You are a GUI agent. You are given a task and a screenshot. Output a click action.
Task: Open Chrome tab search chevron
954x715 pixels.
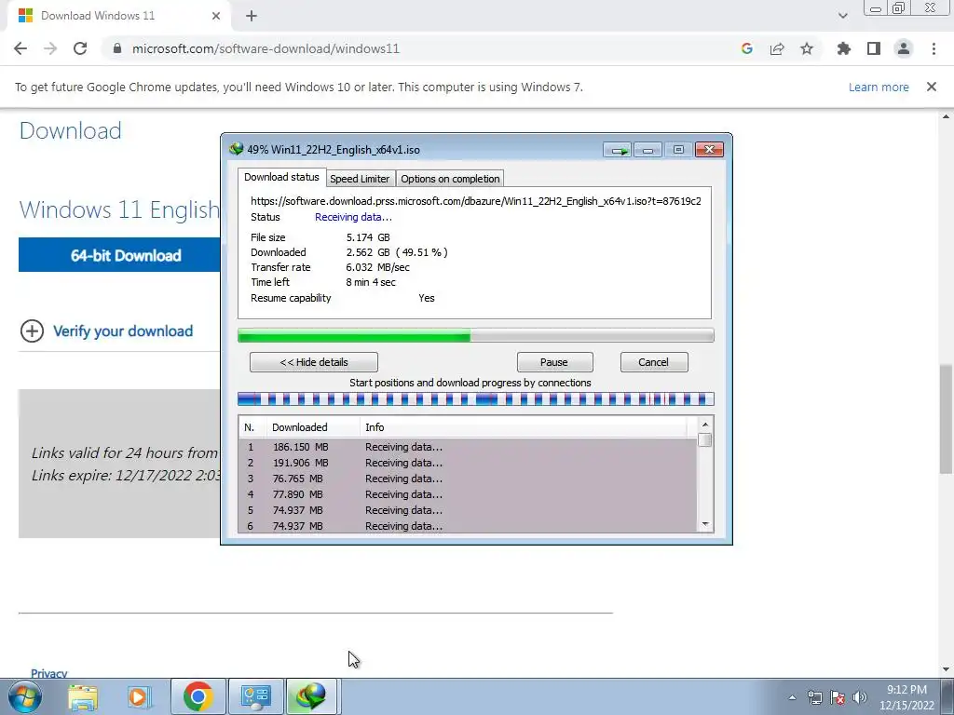point(842,16)
